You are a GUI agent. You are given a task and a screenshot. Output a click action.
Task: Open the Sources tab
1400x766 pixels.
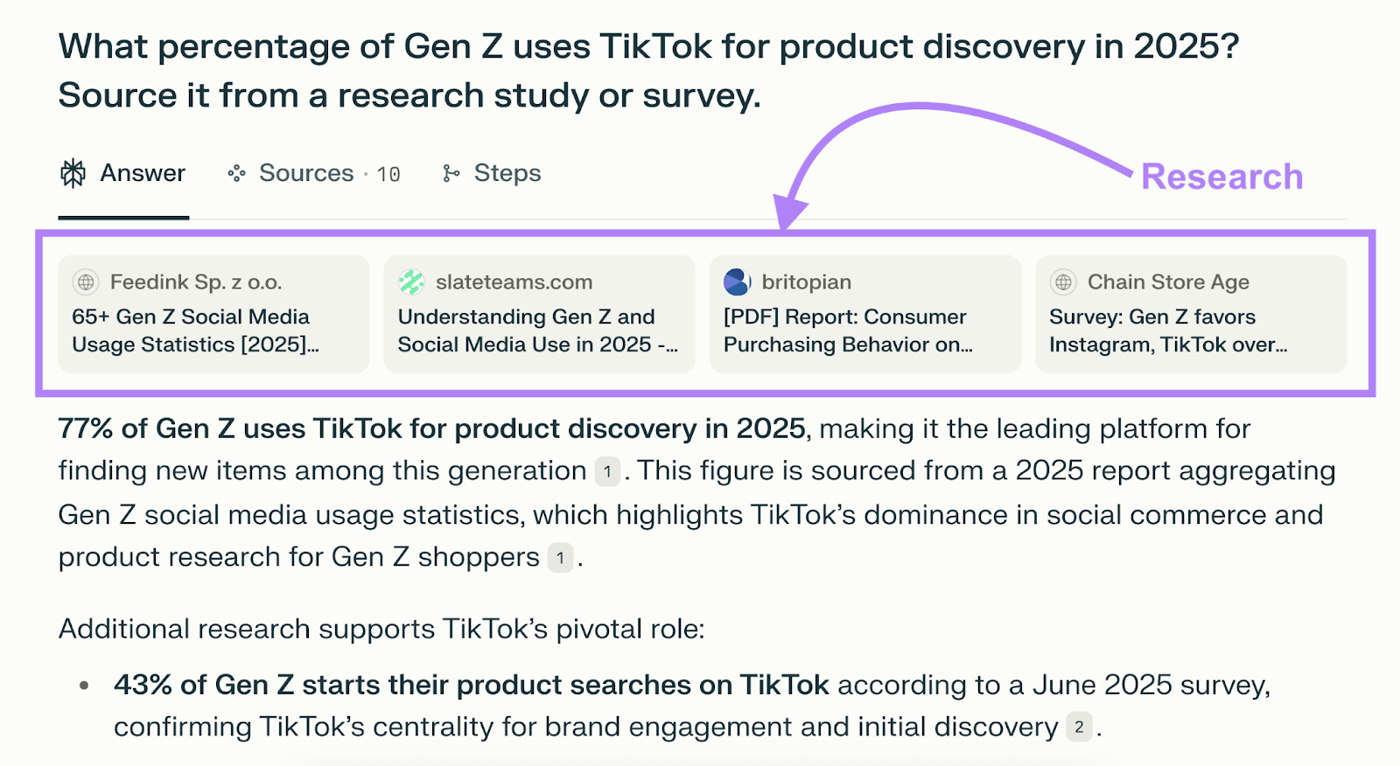point(306,173)
